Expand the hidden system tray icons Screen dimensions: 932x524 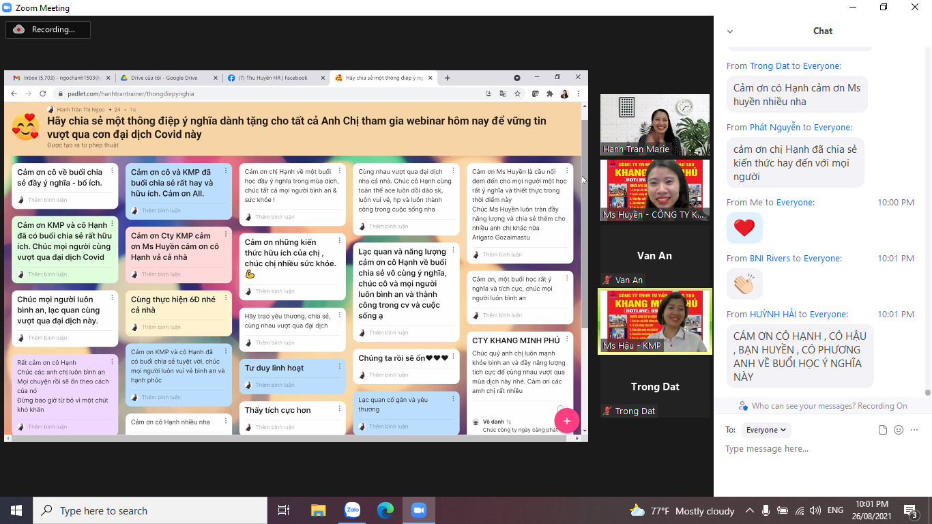pos(749,510)
